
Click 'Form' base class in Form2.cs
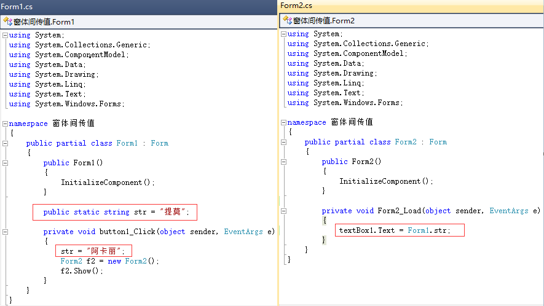tap(438, 142)
